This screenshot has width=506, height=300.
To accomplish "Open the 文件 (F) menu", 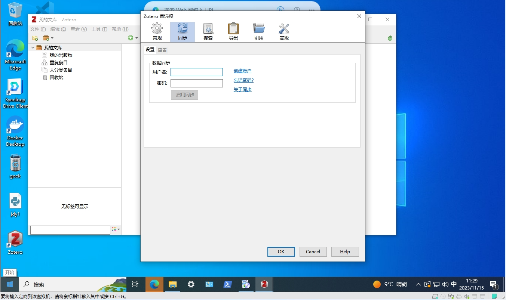I will coord(38,29).
